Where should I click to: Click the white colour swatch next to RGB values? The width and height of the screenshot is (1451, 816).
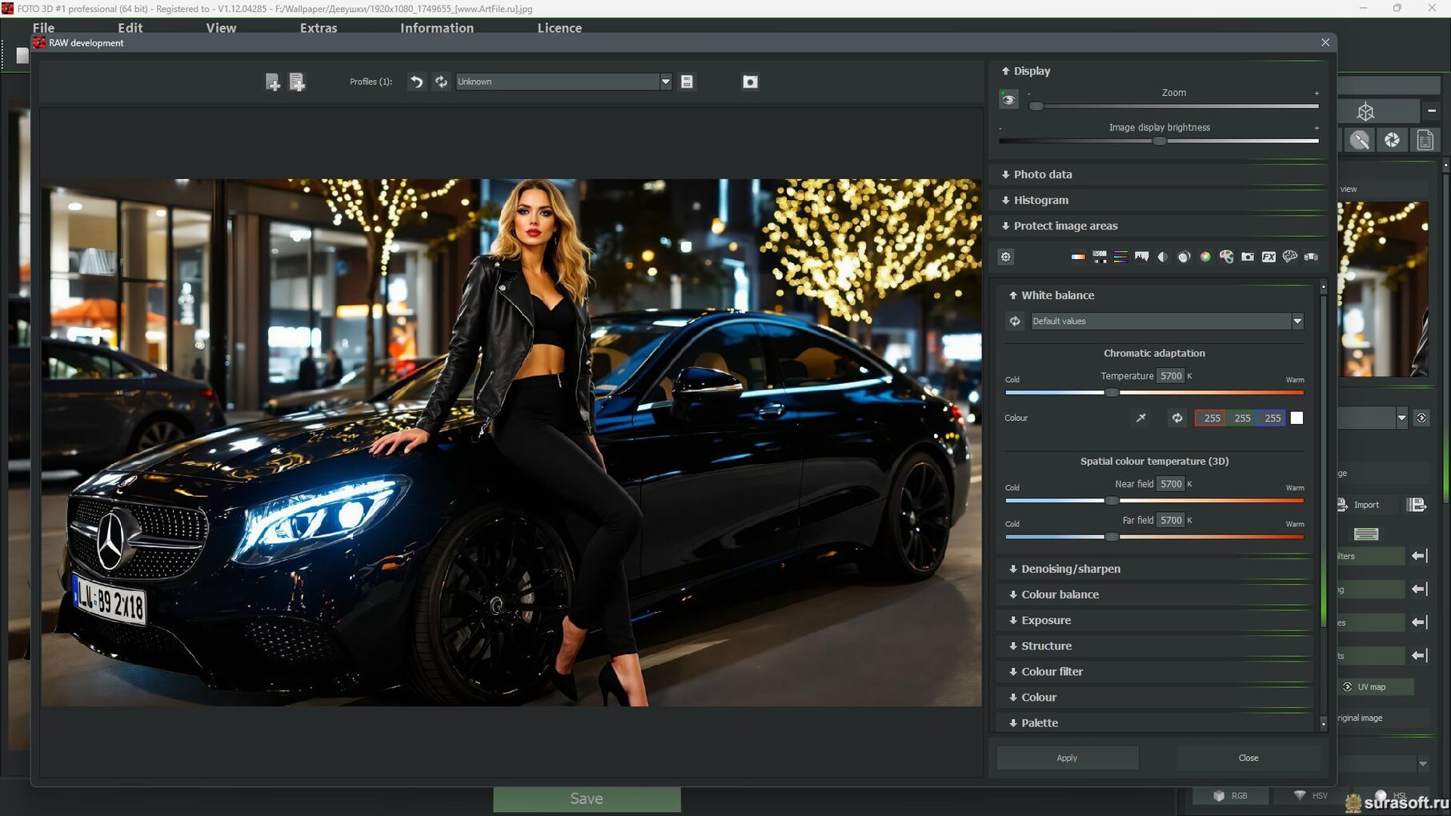click(x=1297, y=418)
